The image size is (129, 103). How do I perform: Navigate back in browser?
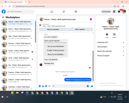click(x=2, y=6)
